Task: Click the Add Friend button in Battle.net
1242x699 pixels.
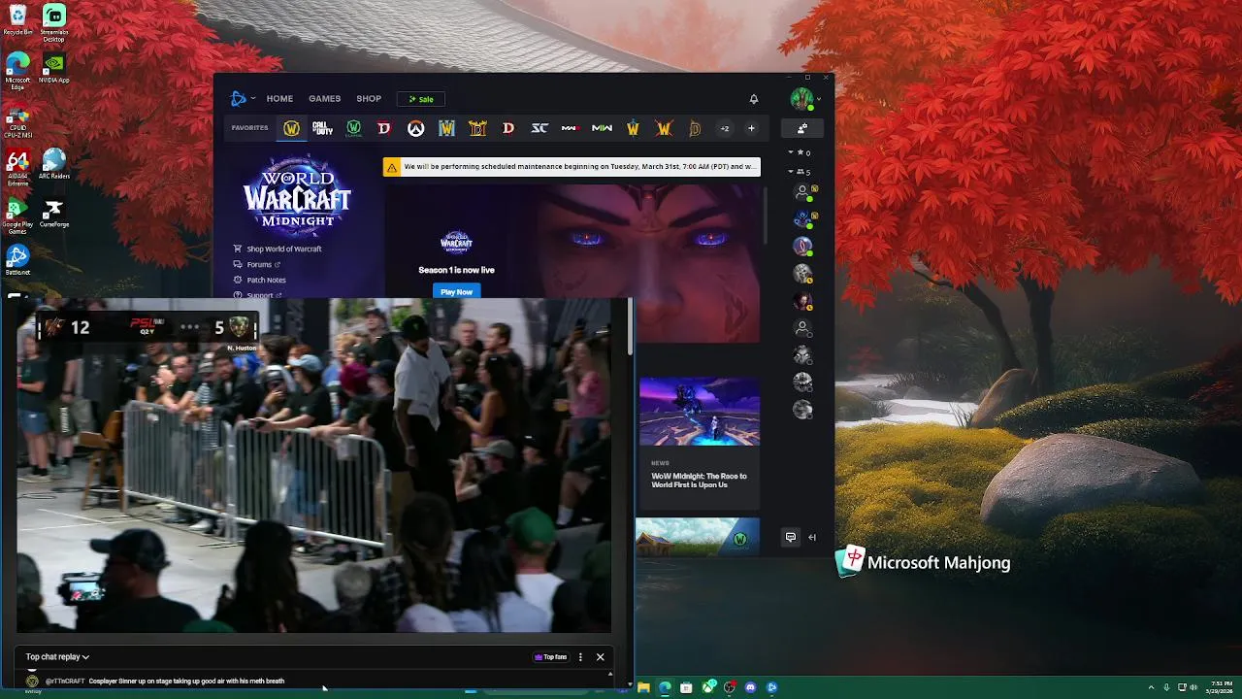Action: tap(802, 128)
